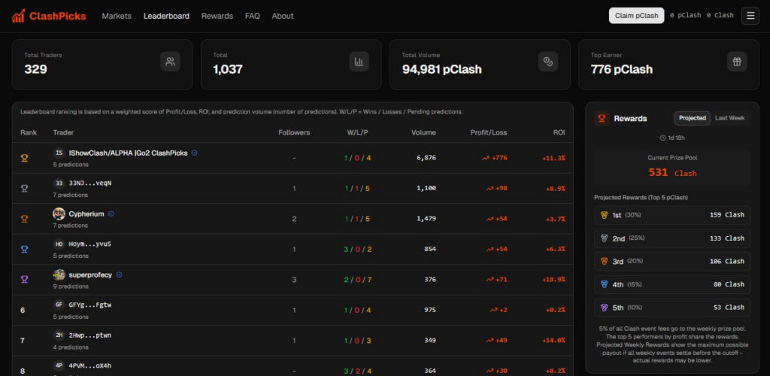The width and height of the screenshot is (770, 376).
Task: Switch to Projected rewards view
Action: 692,118
